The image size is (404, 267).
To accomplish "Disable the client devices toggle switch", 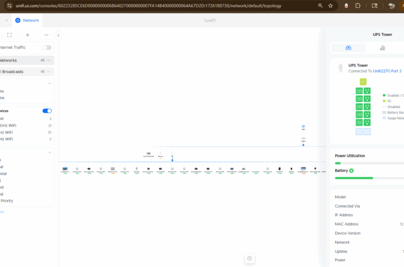I will click(x=47, y=111).
